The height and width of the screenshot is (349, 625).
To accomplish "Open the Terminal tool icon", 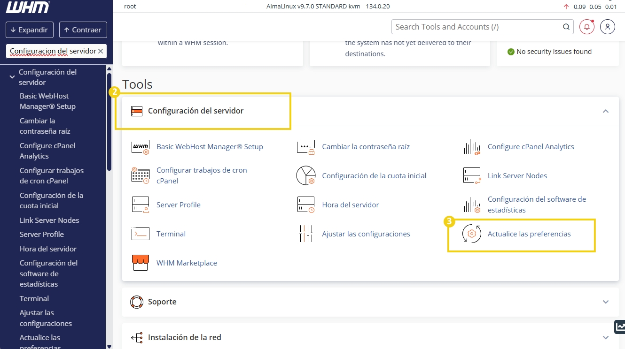I will [140, 234].
